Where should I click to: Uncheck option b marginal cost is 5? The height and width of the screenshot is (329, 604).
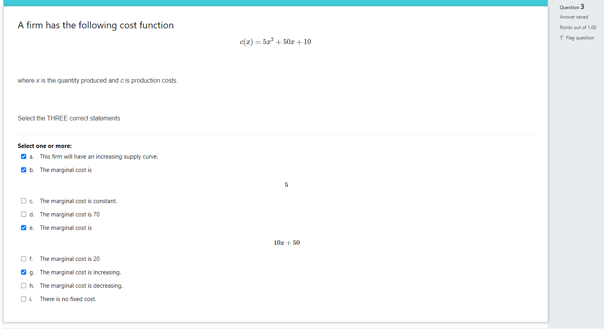[x=24, y=170]
